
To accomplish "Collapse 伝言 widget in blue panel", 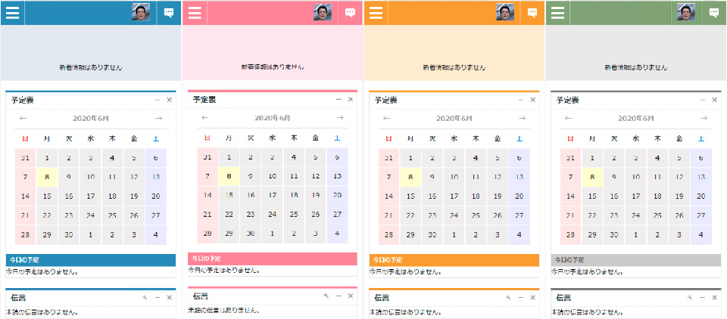I will coord(158,298).
